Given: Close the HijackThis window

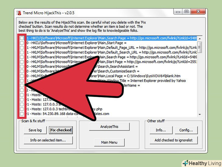Looking at the screenshot, I should [x=198, y=12].
